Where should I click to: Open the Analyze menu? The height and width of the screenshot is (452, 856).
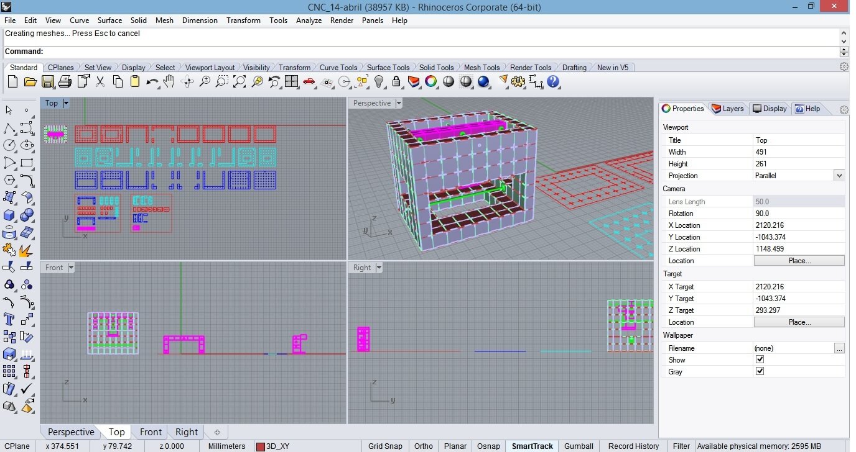pyautogui.click(x=309, y=20)
